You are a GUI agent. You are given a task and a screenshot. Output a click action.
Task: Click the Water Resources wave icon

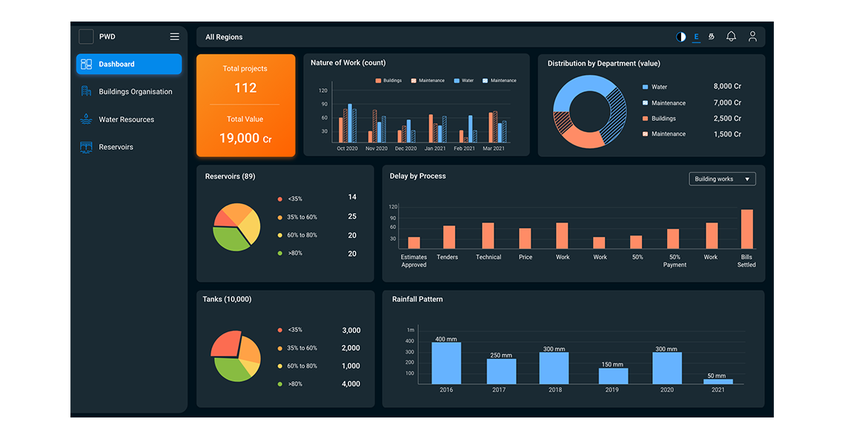pos(86,119)
